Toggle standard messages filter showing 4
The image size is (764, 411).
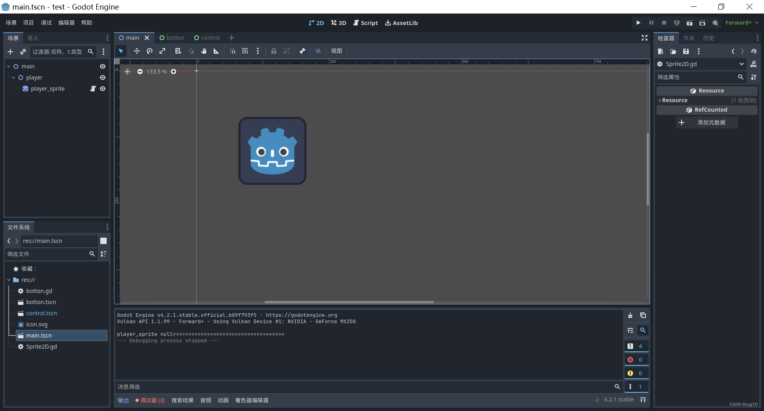(x=636, y=346)
